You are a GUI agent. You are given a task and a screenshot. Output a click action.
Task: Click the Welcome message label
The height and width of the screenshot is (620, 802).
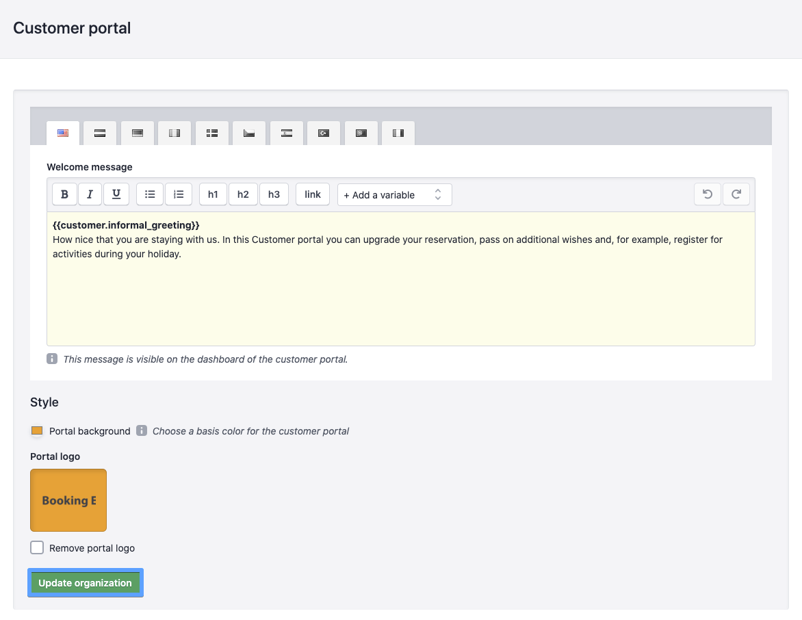[90, 167]
